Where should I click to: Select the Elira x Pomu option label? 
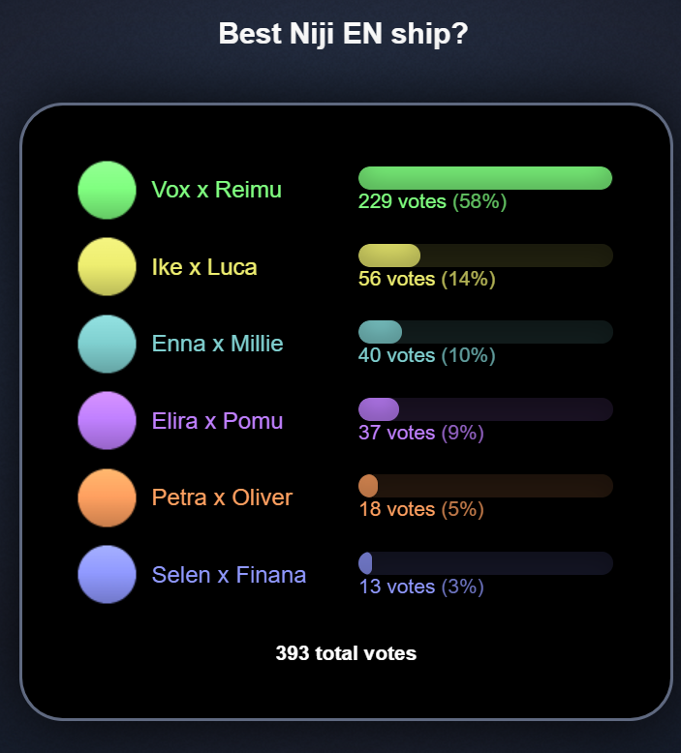click(217, 421)
